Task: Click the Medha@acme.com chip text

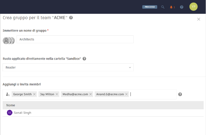Action: (75, 94)
